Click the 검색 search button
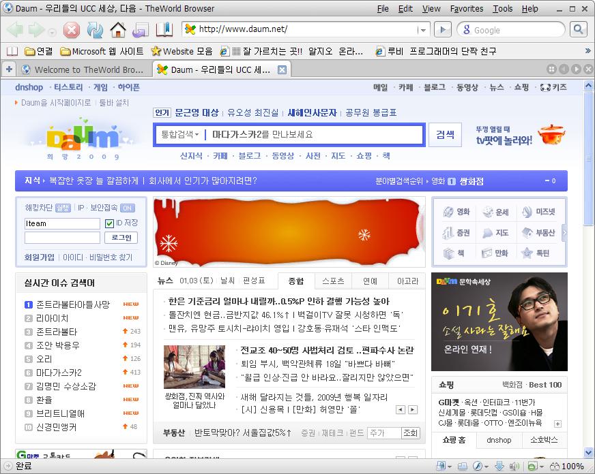595x474 pixels. pyautogui.click(x=445, y=134)
